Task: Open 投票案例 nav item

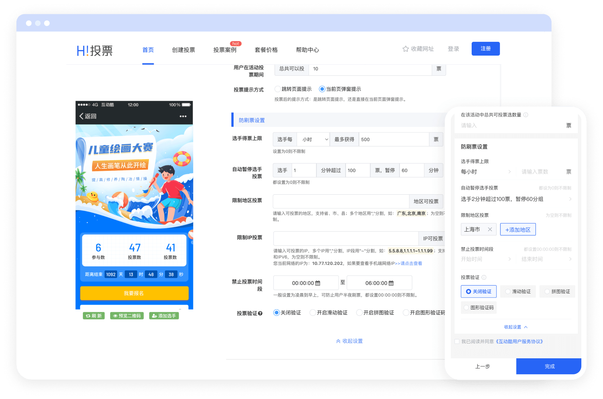Action: click(225, 50)
